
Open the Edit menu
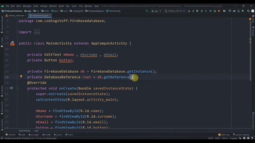[13, 6]
